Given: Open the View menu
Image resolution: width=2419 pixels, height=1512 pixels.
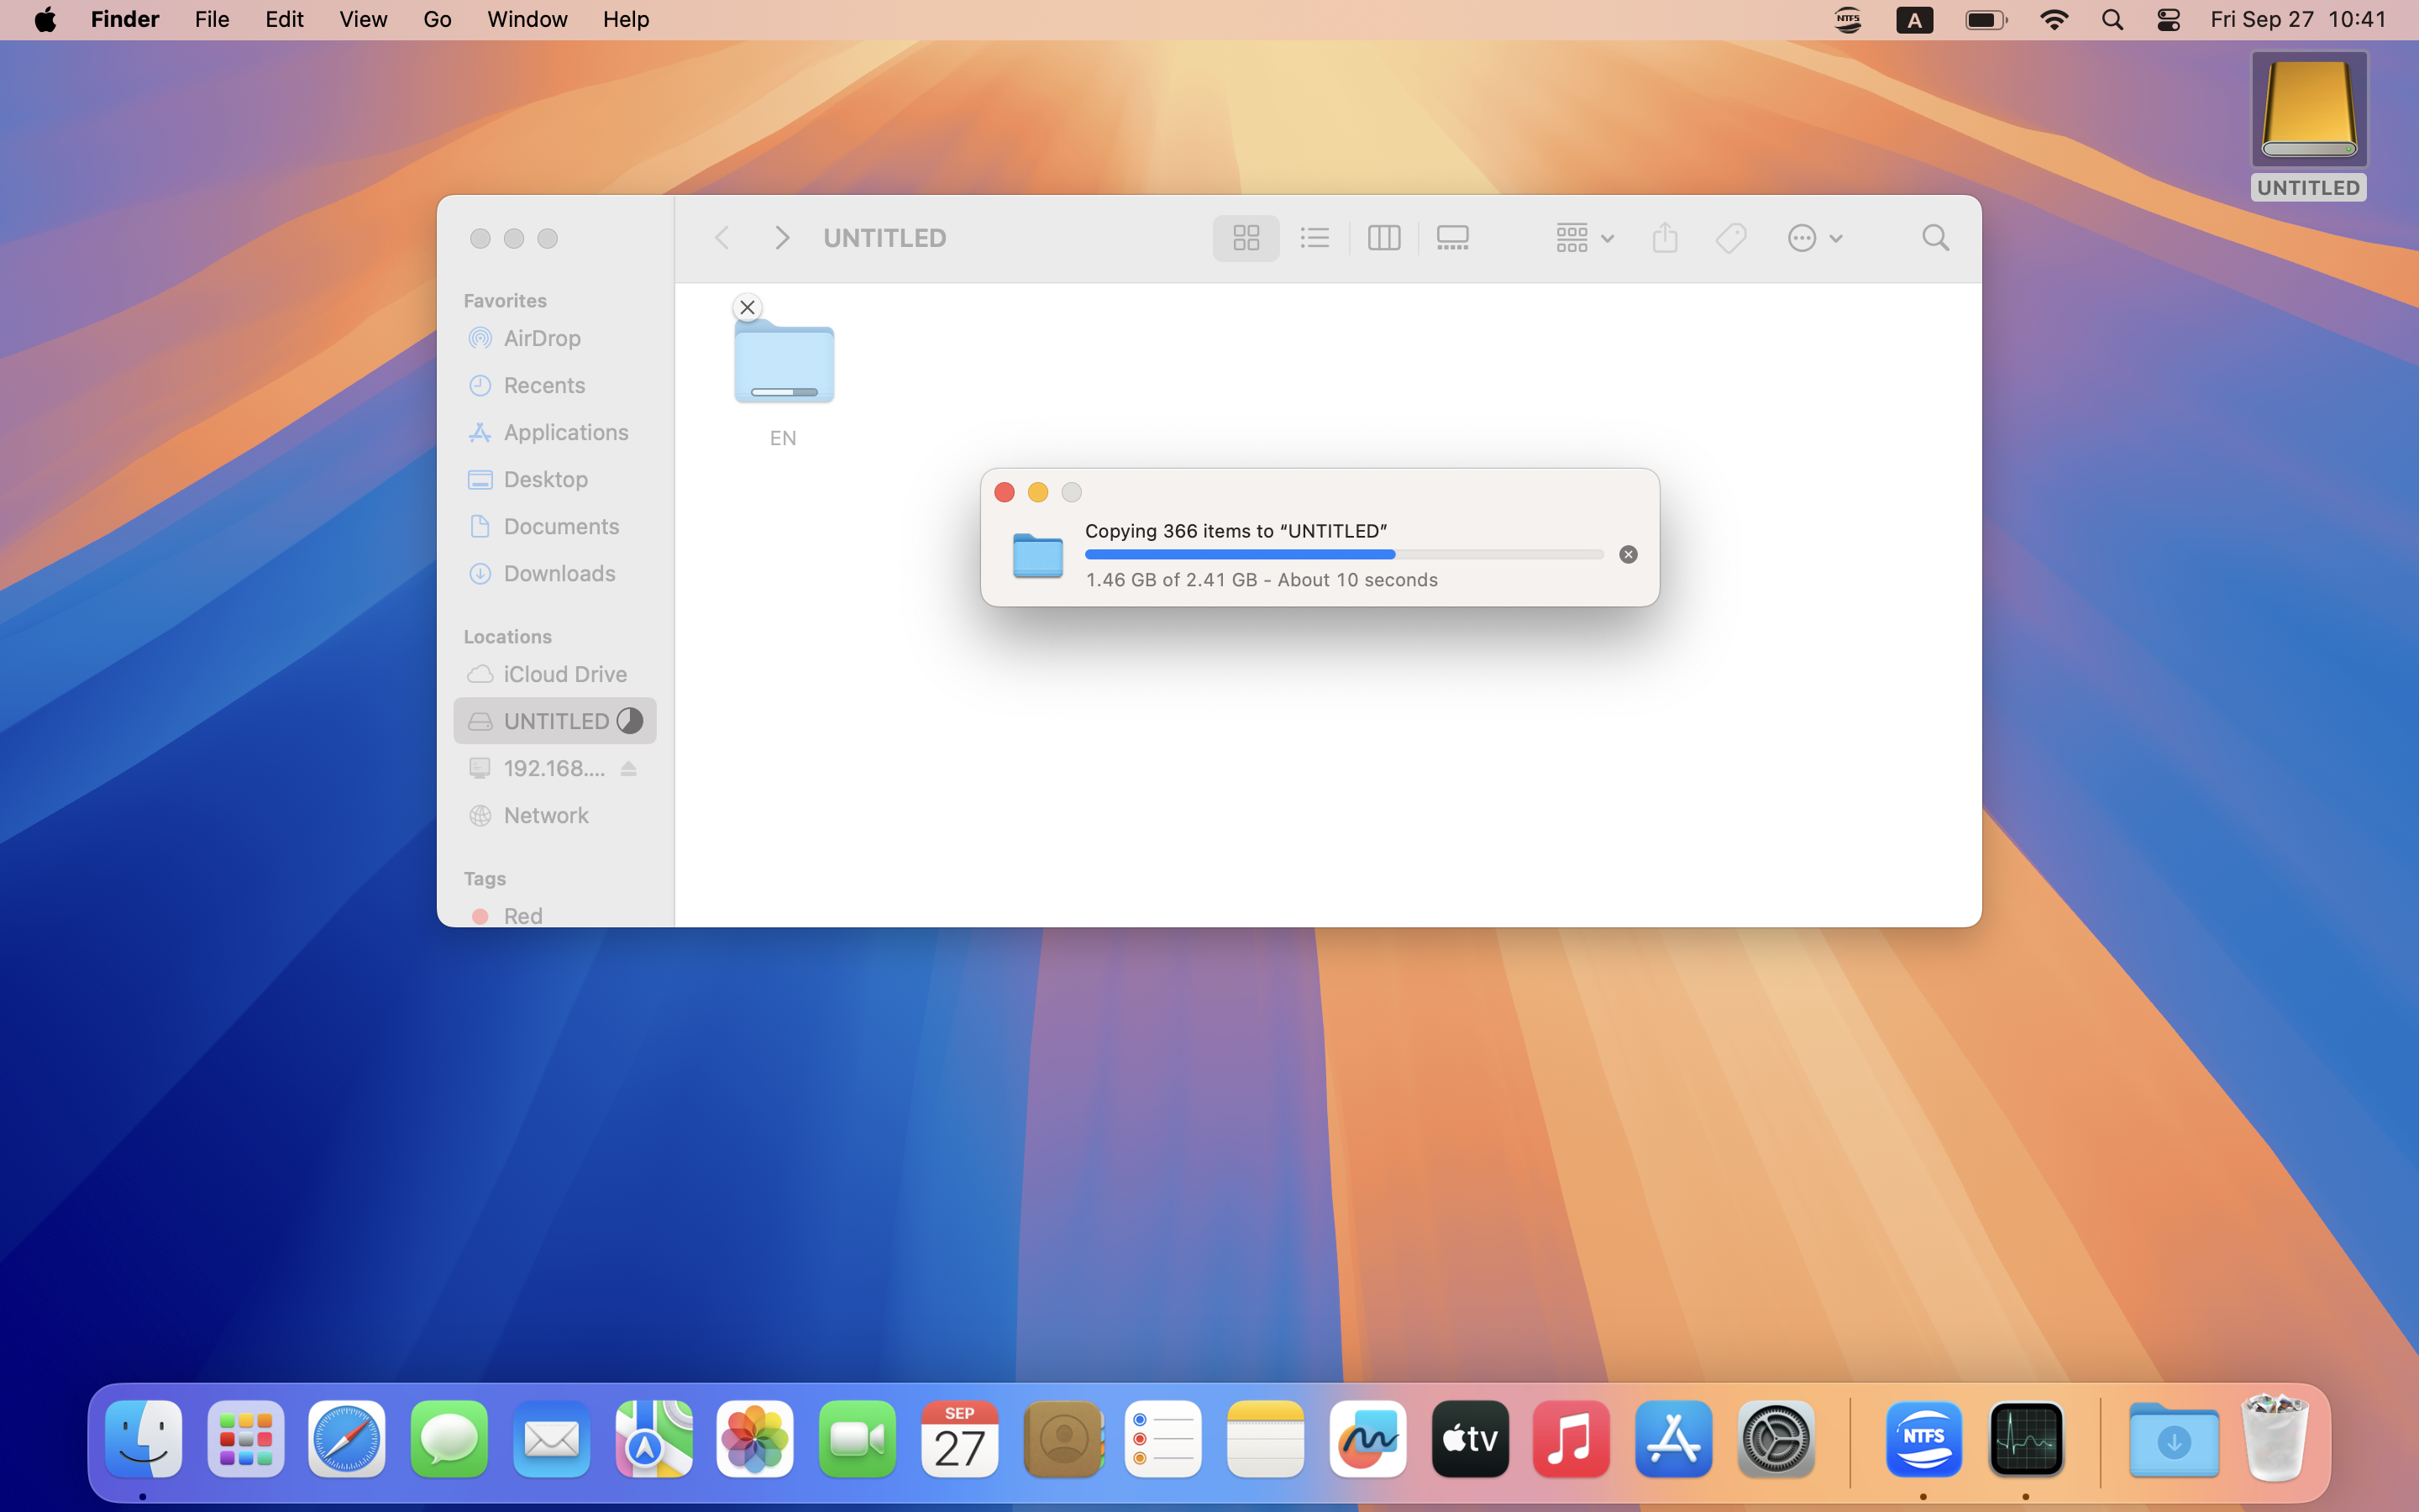Looking at the screenshot, I should (x=363, y=20).
